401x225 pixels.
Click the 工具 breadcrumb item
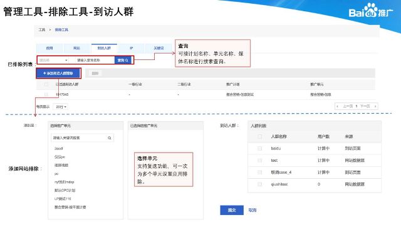[x=42, y=30]
